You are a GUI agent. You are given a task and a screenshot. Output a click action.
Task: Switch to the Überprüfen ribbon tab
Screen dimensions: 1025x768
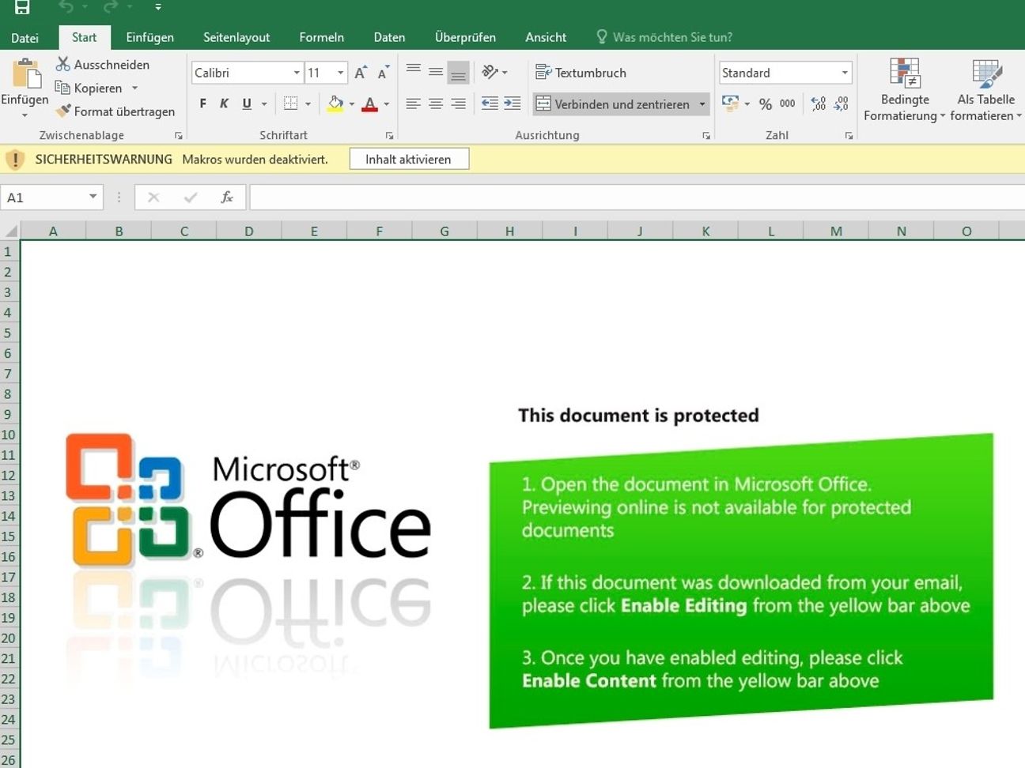[x=465, y=37]
